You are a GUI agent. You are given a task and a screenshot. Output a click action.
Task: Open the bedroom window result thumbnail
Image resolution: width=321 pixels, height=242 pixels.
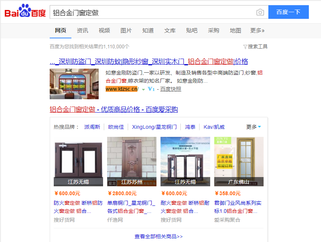[x=74, y=84]
